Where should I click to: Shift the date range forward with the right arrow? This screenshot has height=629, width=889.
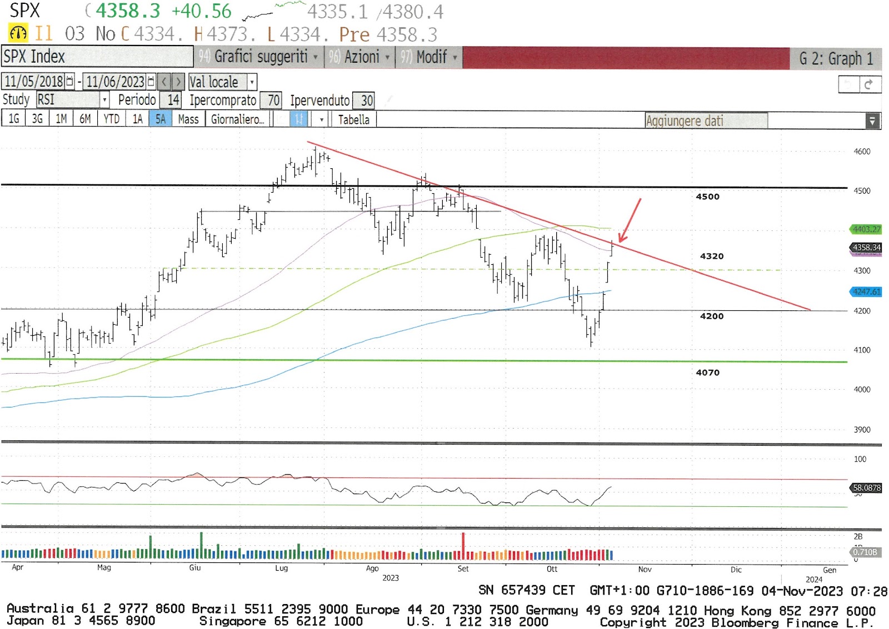[178, 82]
